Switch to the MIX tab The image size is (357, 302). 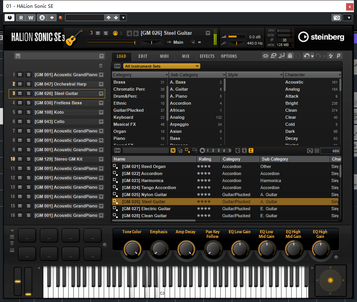[186, 56]
